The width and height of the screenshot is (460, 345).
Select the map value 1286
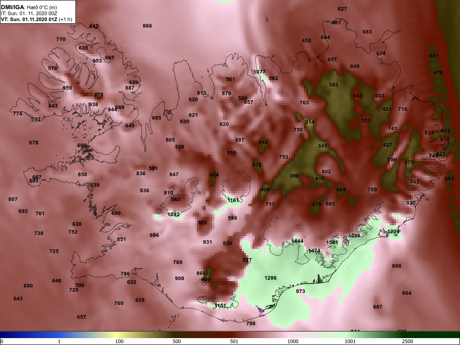point(270,278)
